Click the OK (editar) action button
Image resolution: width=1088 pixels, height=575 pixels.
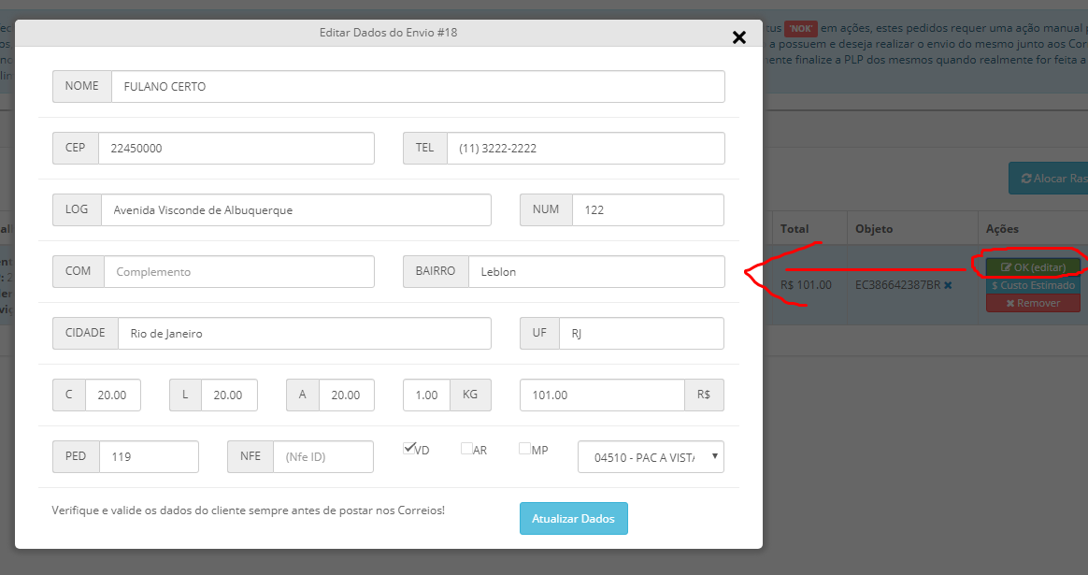coord(1032,267)
